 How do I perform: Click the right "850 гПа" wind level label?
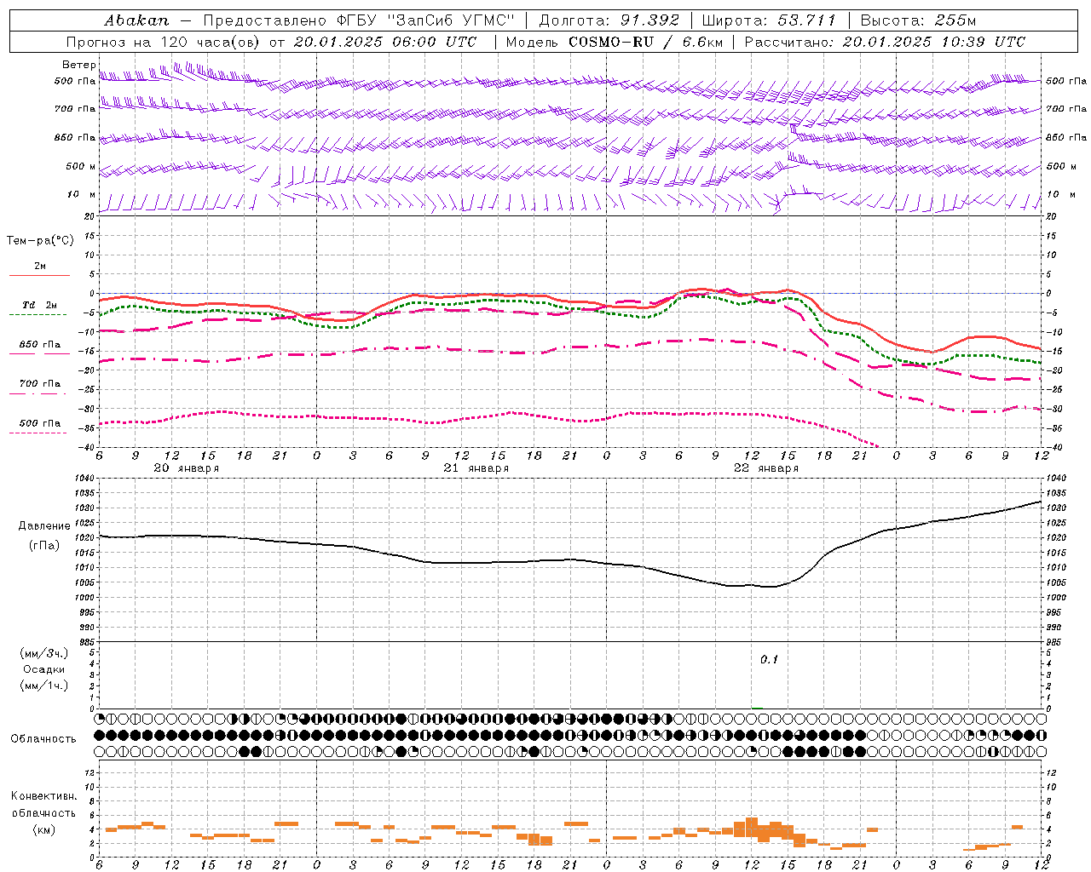[1066, 137]
